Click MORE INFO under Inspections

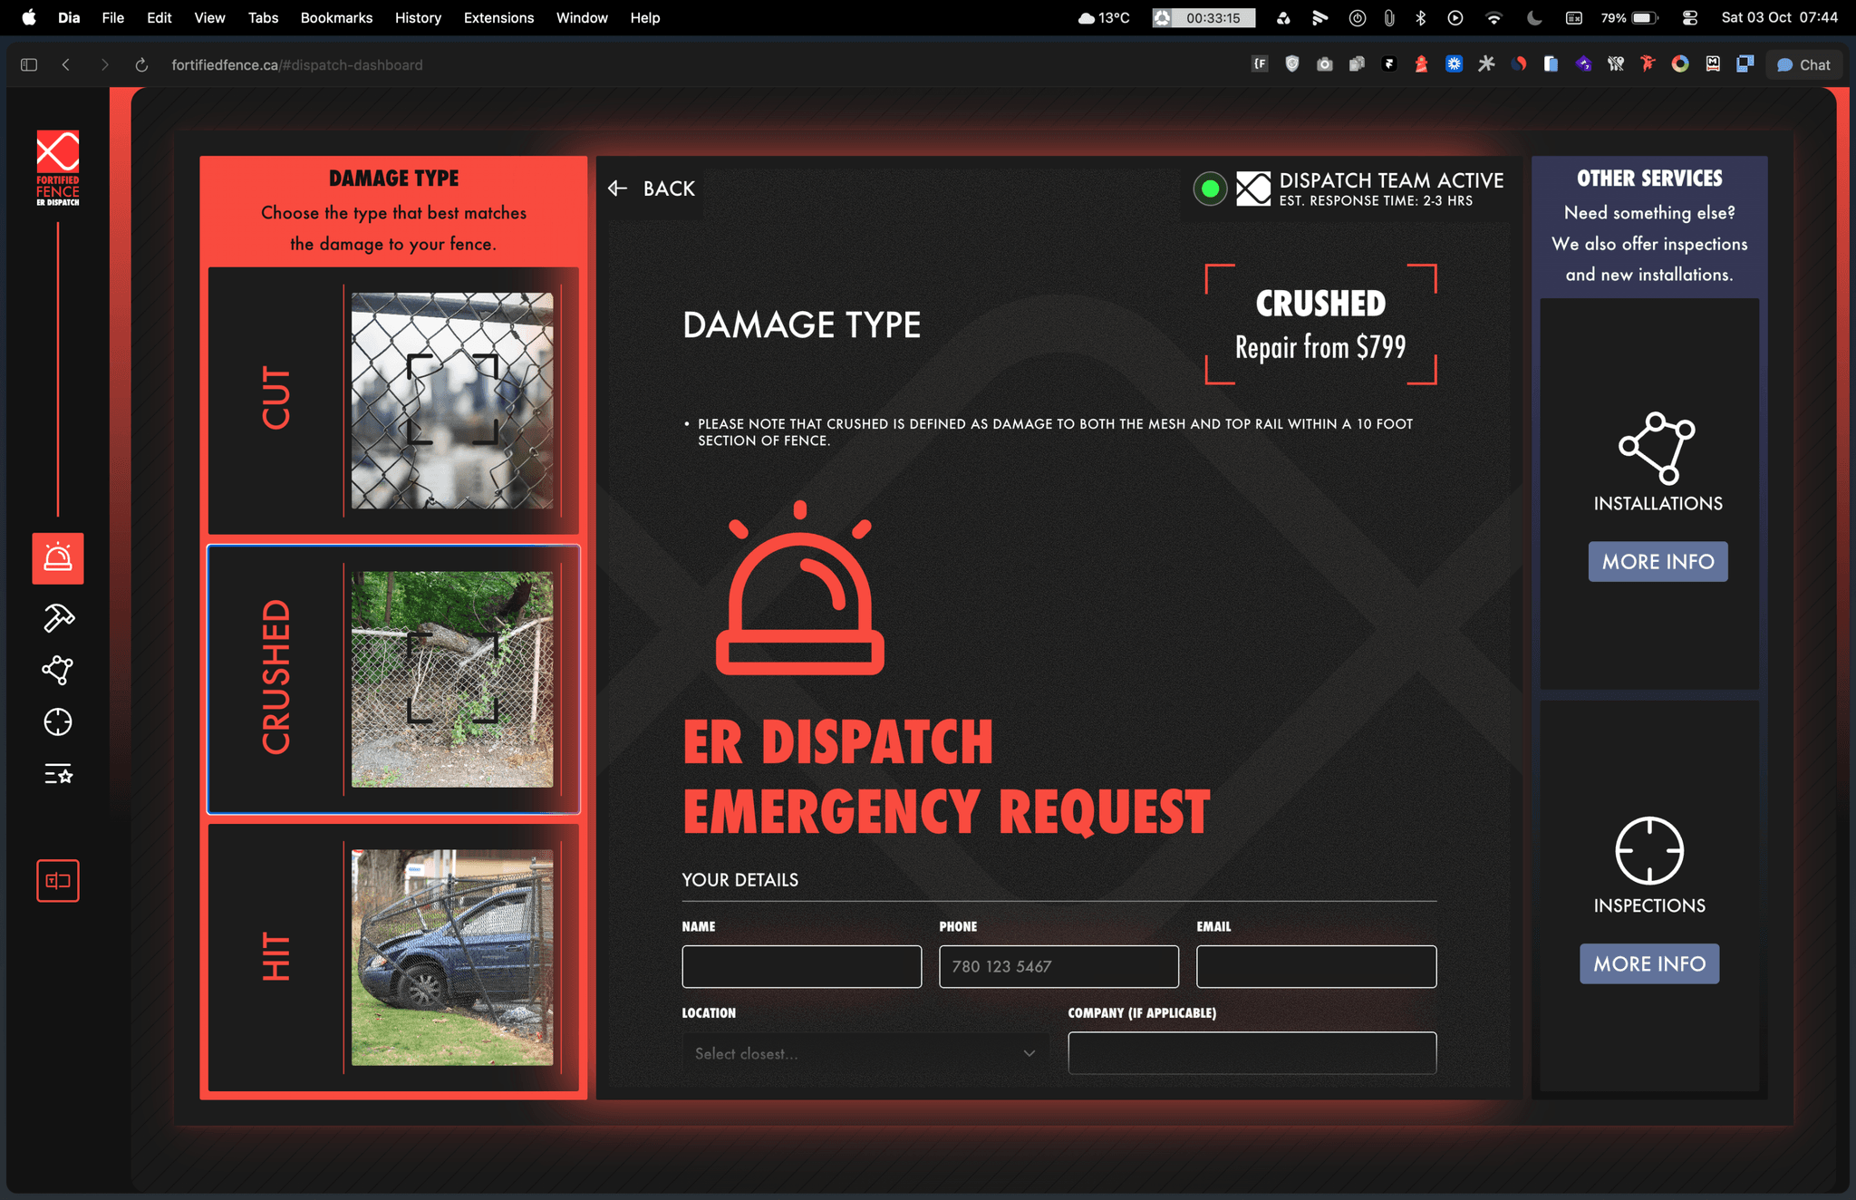click(1649, 963)
